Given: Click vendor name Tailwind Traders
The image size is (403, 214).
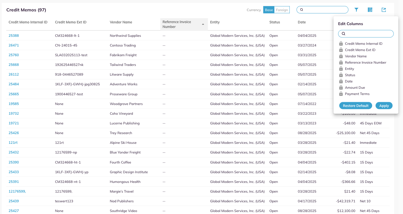Looking at the screenshot, I should [x=123, y=65].
